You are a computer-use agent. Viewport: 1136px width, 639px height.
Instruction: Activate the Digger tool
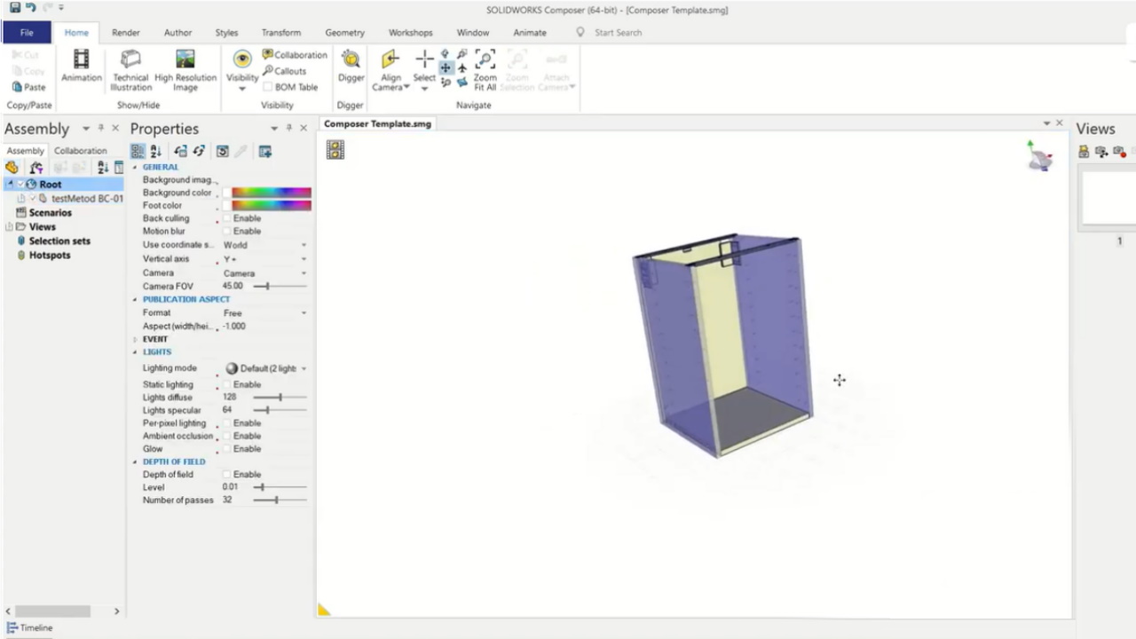pos(351,60)
